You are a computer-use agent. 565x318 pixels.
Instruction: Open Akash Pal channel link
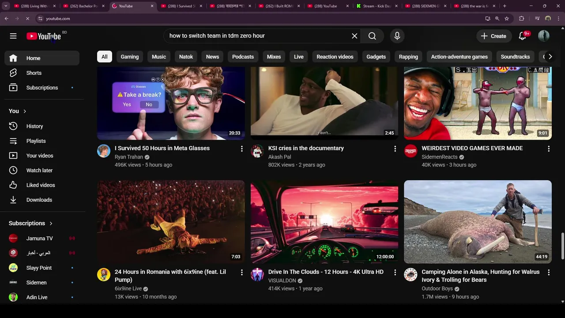(279, 157)
